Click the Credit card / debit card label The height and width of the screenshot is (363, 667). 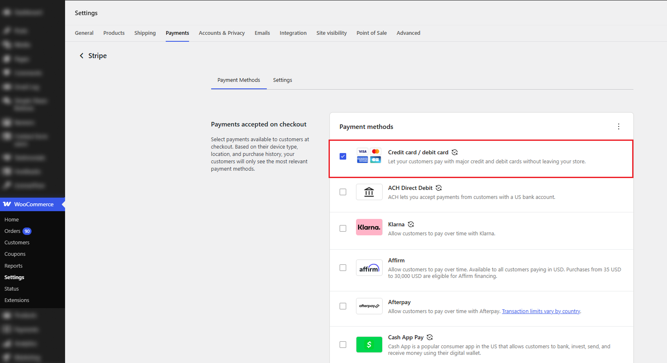418,152
